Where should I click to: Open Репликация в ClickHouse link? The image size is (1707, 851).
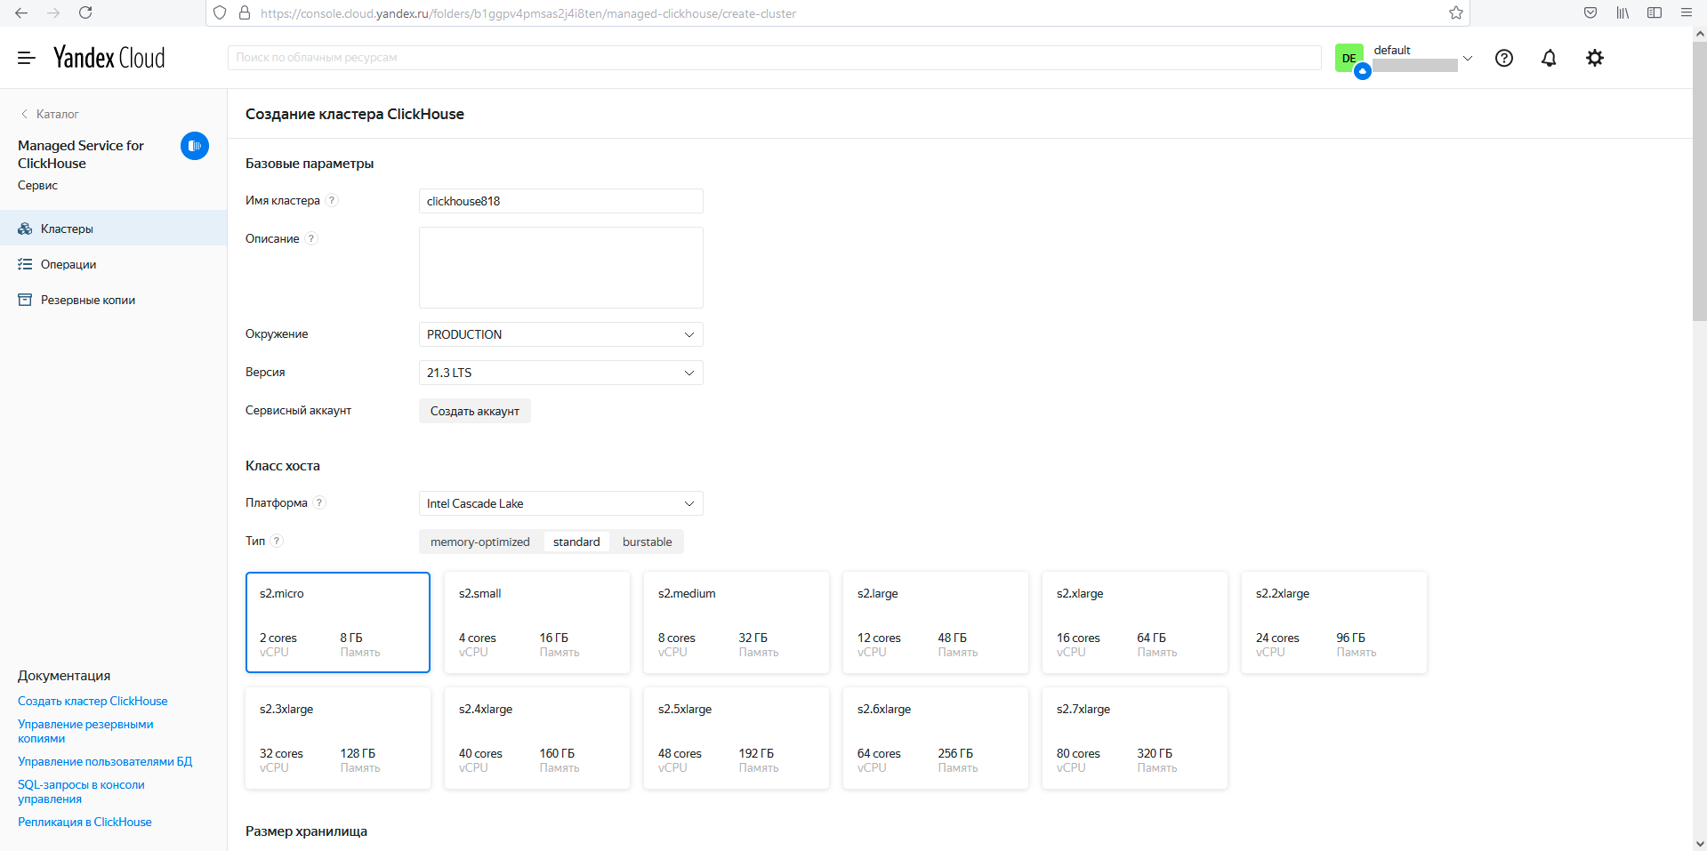pyautogui.click(x=85, y=822)
